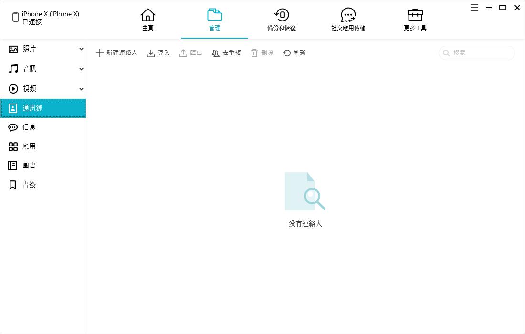Click the 已連接 status text

pyautogui.click(x=32, y=22)
